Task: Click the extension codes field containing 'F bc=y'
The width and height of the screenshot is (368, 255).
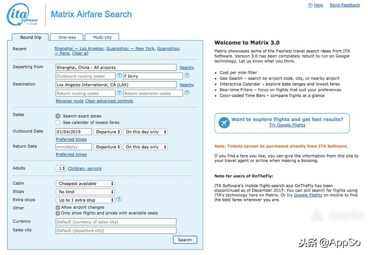Action: 153,76
